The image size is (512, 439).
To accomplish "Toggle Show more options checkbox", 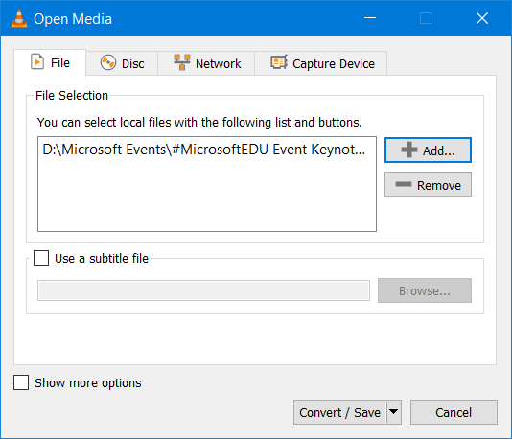I will (x=21, y=382).
